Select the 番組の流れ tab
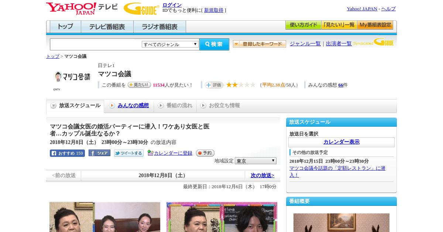This screenshot has height=232, width=443. point(175,105)
